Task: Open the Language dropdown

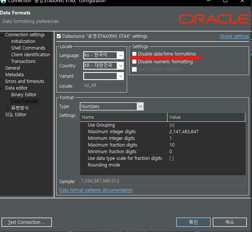Action: click(121, 56)
